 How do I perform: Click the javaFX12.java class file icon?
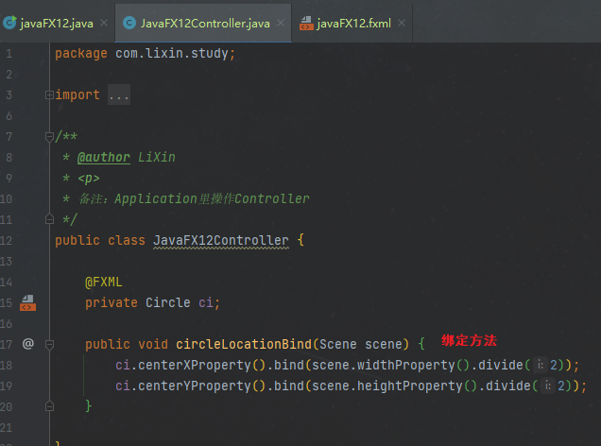(9, 23)
